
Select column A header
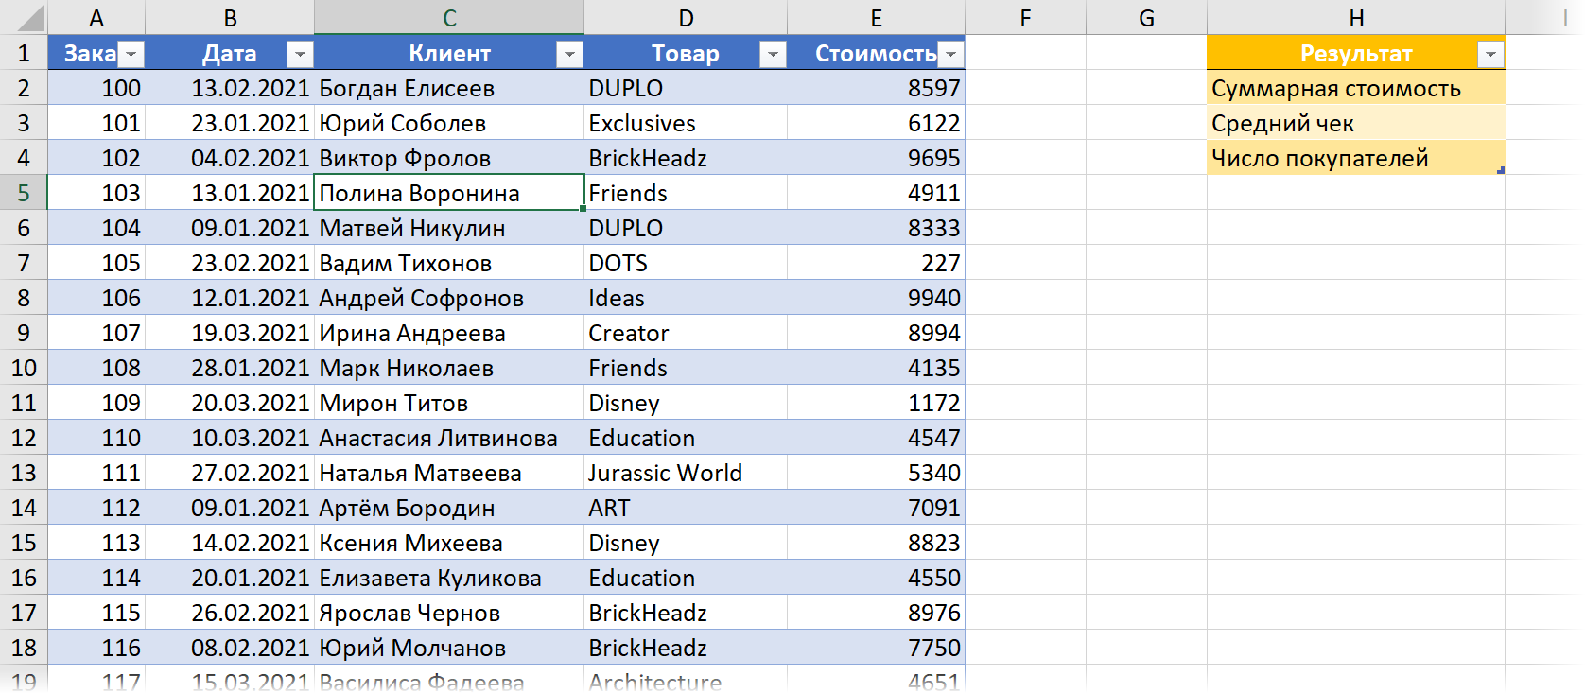pyautogui.click(x=96, y=18)
